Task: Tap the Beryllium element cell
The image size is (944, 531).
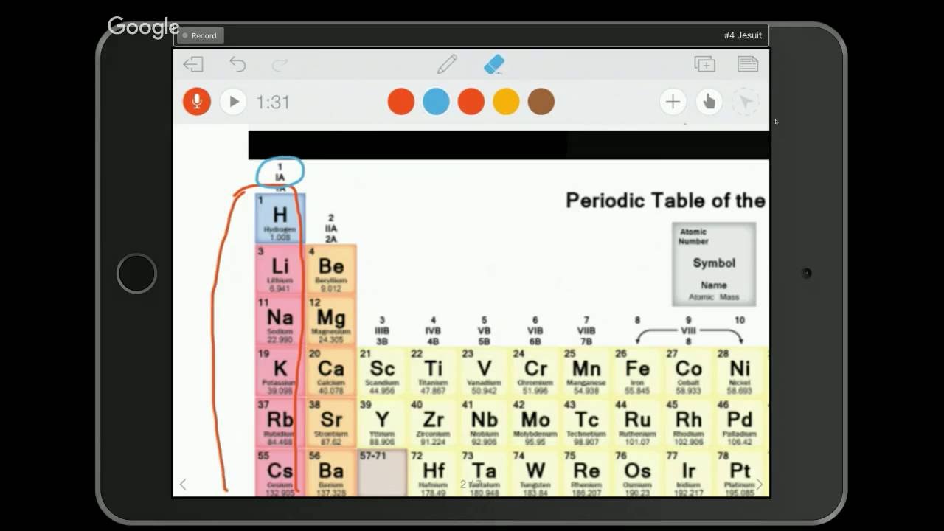Action: point(330,270)
